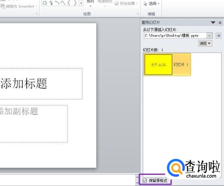Select the curve shape tool

[63, 3]
